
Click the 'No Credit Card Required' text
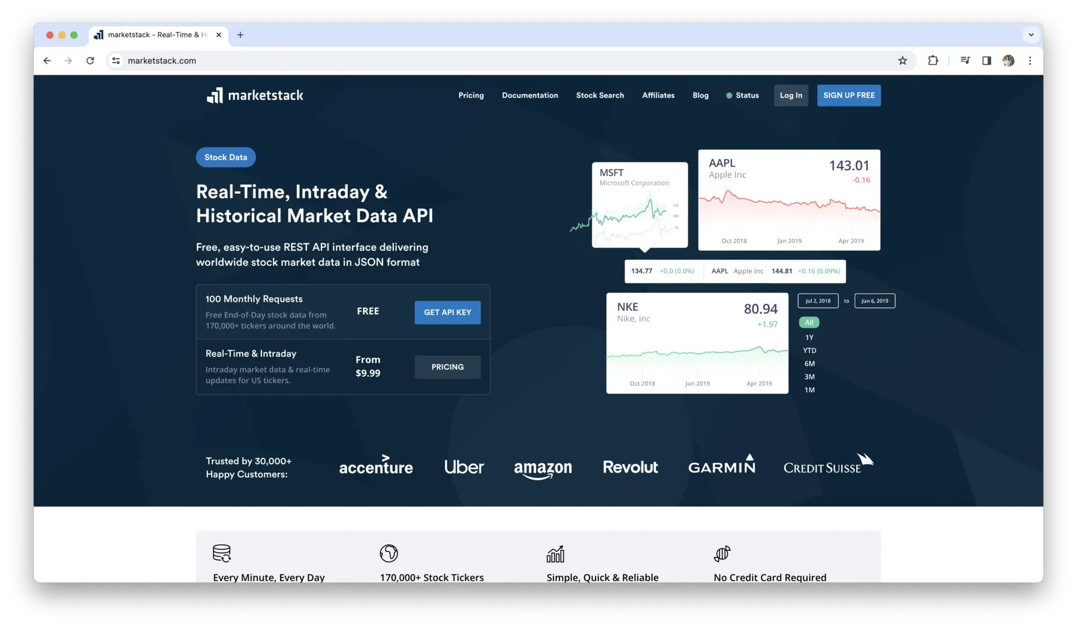point(770,578)
